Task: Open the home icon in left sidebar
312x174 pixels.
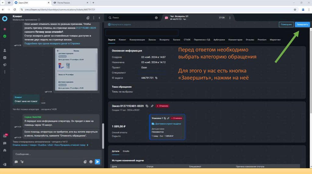Action: pyautogui.click(x=5, y=150)
